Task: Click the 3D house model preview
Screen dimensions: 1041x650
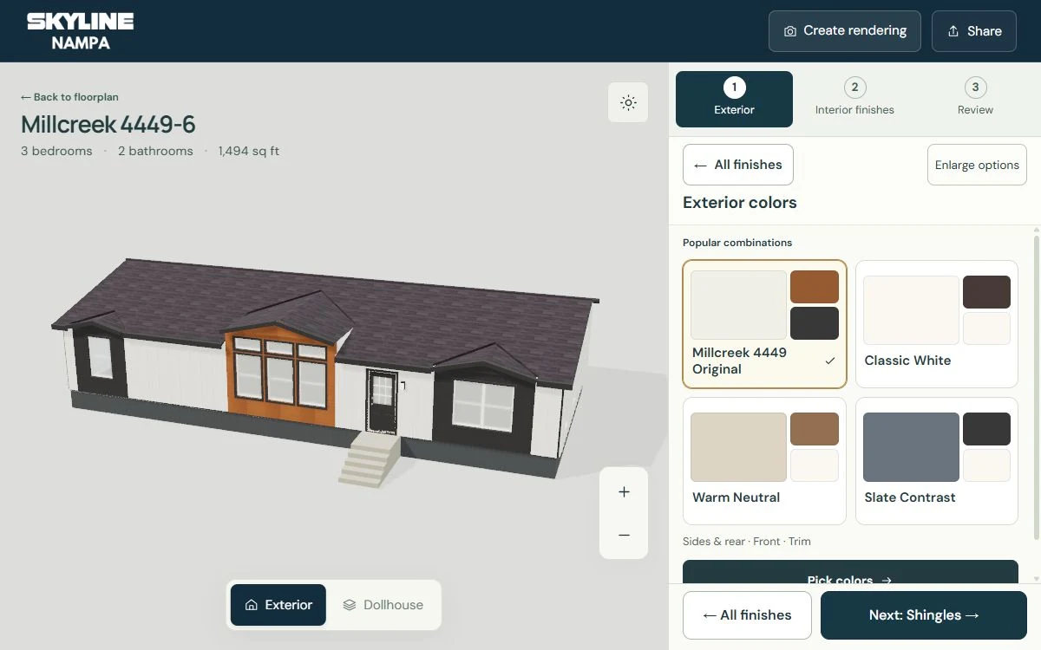Action: 325,373
